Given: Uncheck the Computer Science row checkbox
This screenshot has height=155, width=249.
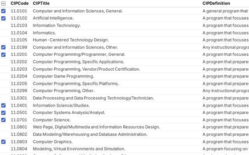Looking at the screenshot, I should point(4,120).
